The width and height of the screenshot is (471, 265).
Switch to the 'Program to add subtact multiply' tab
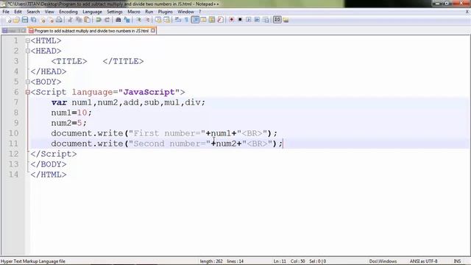pos(91,31)
